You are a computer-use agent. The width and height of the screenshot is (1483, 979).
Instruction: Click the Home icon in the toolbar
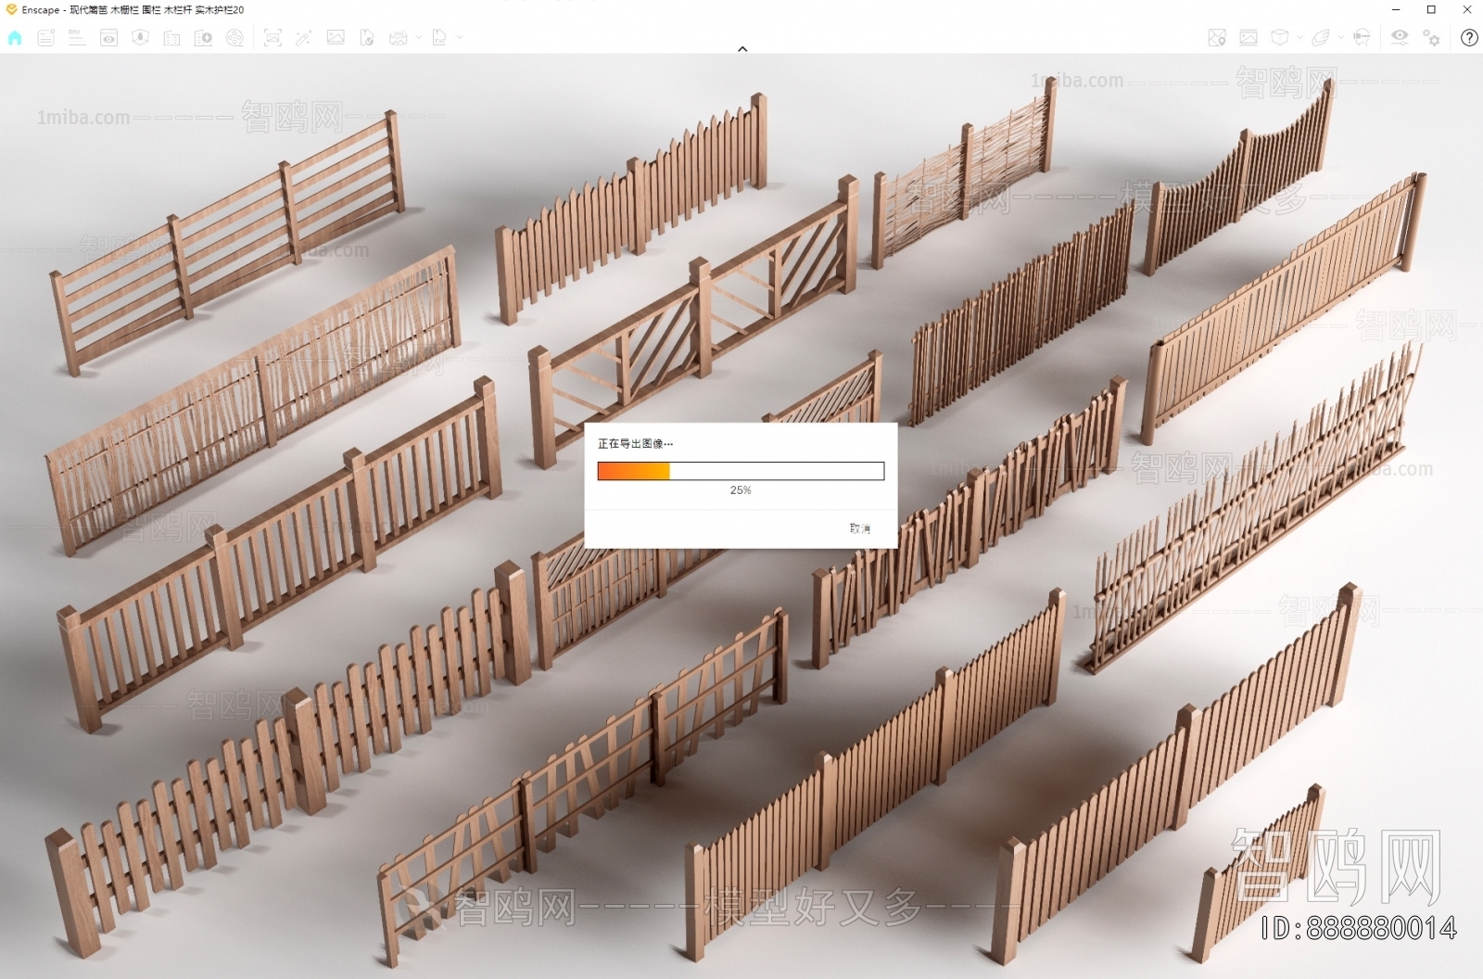(x=15, y=38)
